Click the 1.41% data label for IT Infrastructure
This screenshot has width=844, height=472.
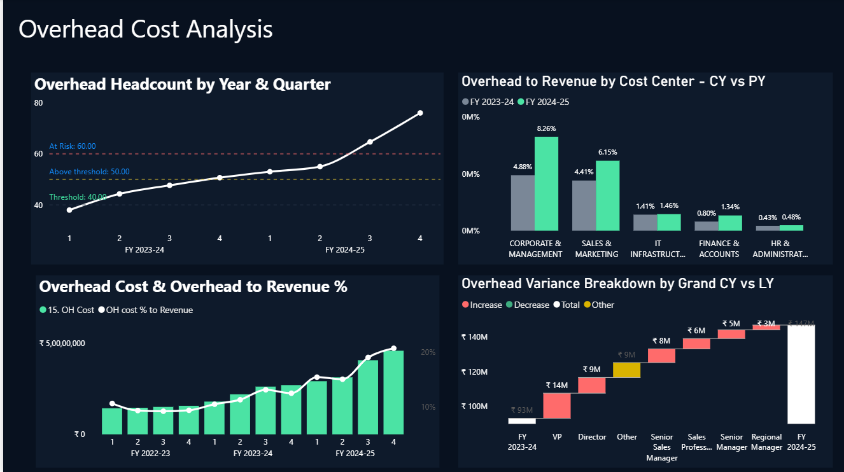(x=645, y=206)
